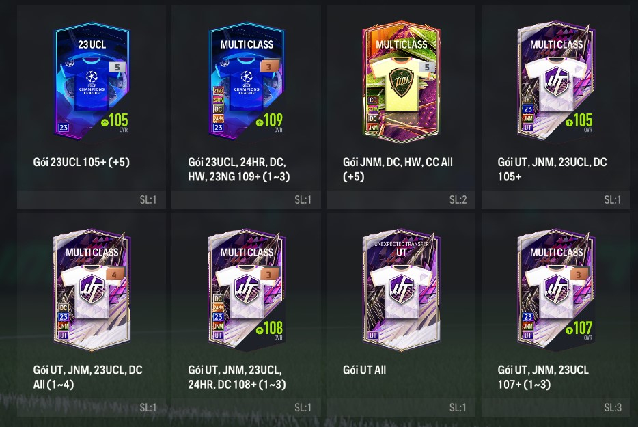Screen dimensions: 638x427
Task: Click the UT shield emblem on Gói UT All card
Action: (x=401, y=289)
